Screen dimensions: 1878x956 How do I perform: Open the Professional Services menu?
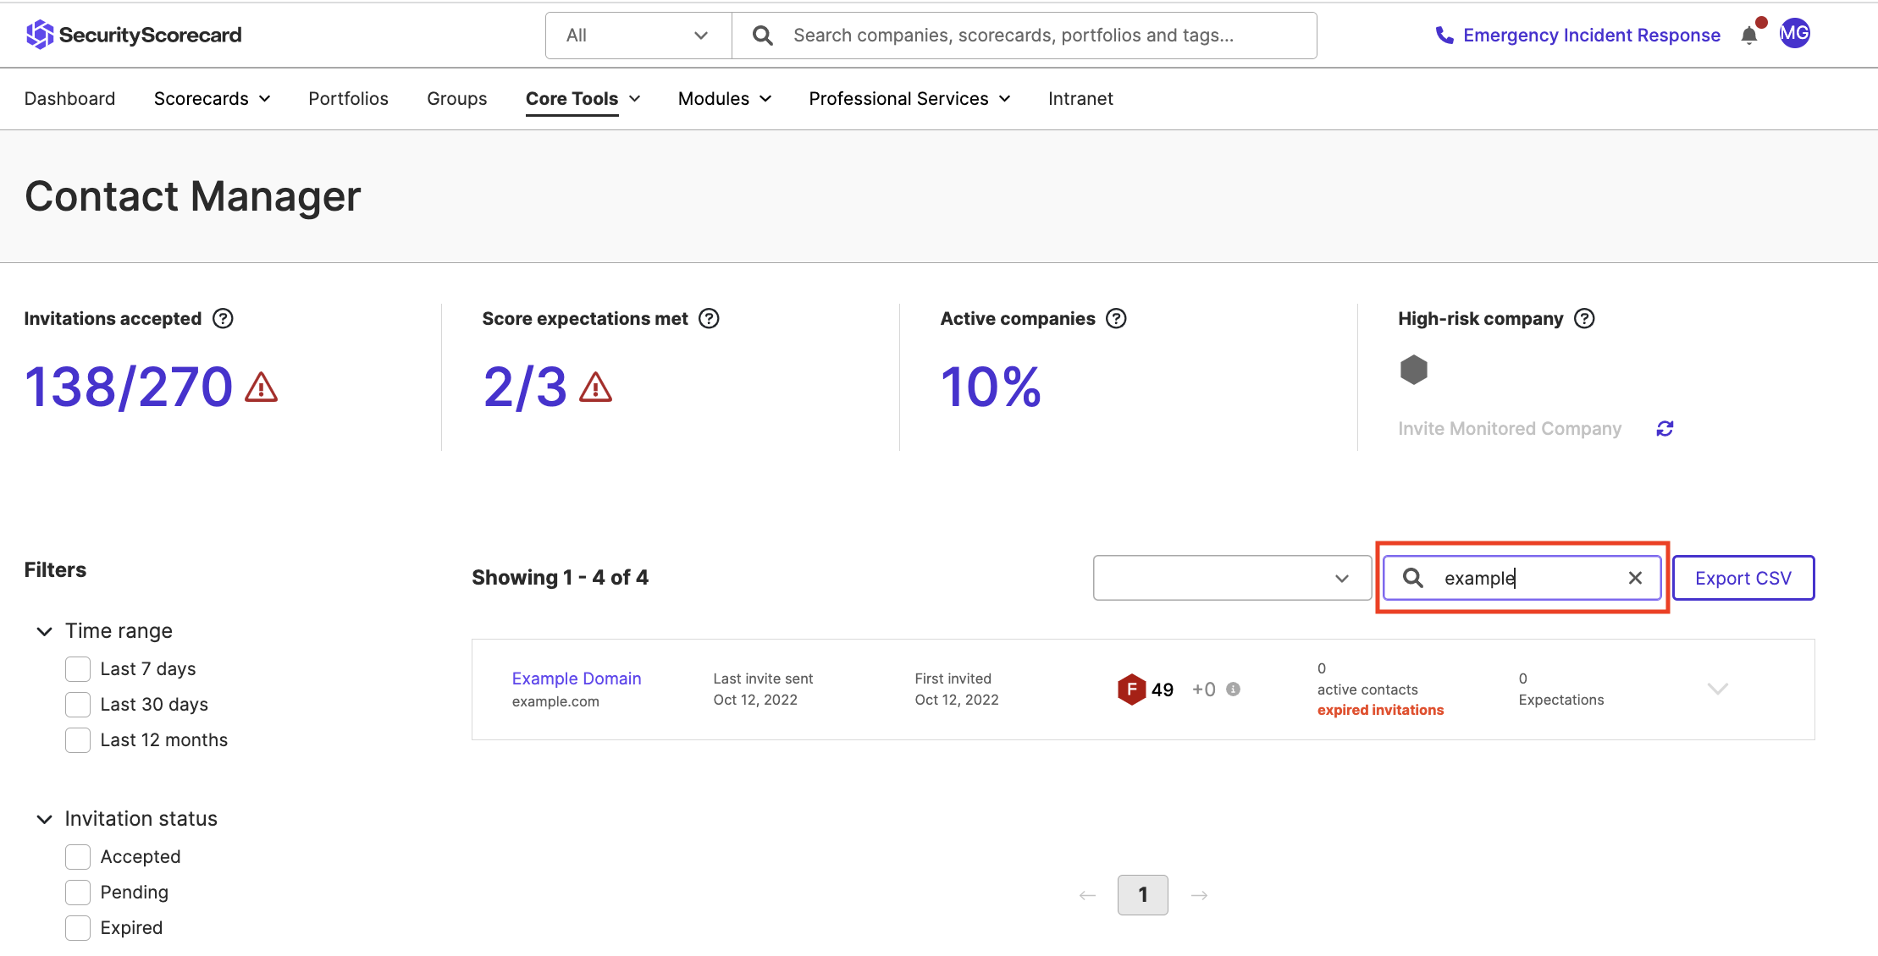[909, 99]
